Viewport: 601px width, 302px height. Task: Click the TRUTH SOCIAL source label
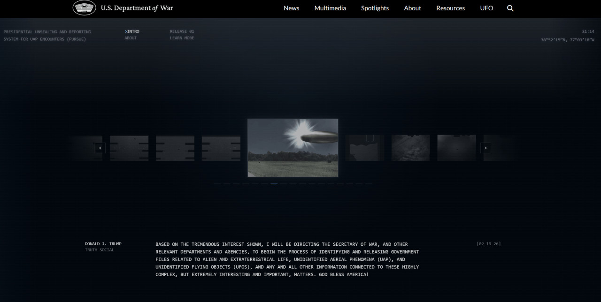[x=100, y=250]
